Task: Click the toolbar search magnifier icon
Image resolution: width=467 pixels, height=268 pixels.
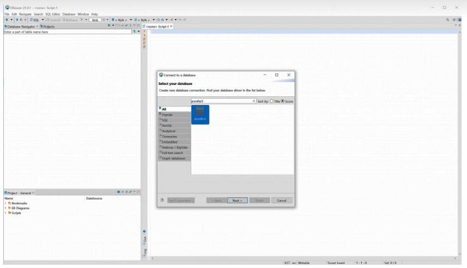Action: (447, 20)
